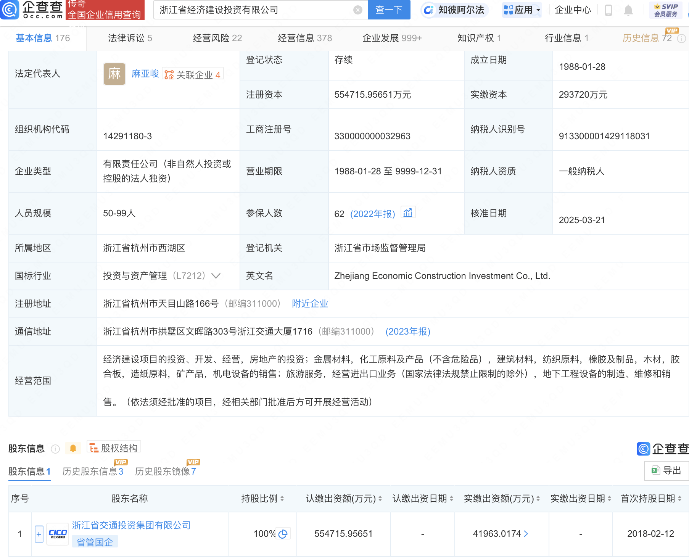Switch to the 行业信息 tab
Screen dimensions: 689x557
pos(567,38)
